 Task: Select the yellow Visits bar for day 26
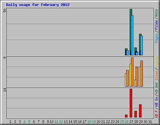click(126, 80)
